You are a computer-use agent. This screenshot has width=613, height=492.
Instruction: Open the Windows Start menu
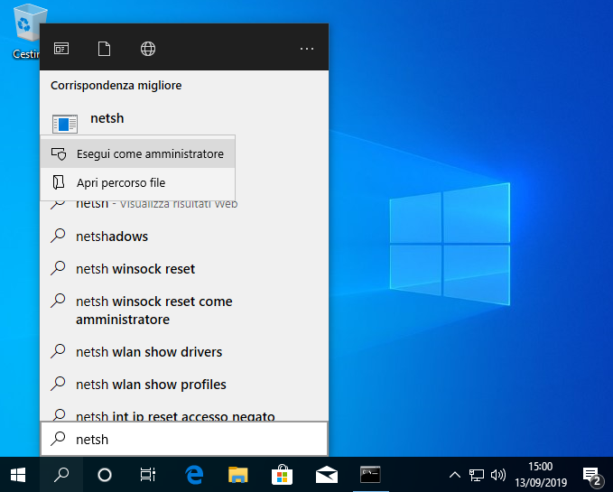pos(18,475)
